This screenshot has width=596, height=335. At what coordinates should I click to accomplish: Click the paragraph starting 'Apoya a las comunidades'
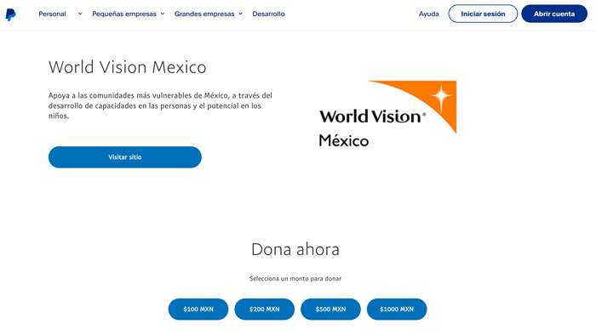(x=160, y=105)
